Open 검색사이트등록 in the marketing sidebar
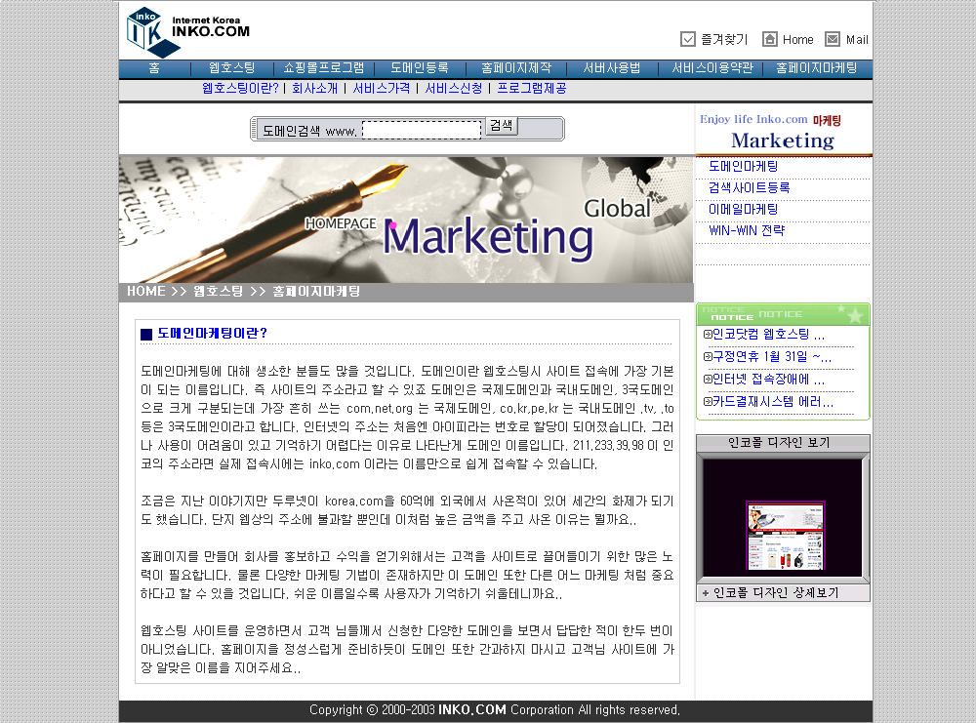This screenshot has height=723, width=976. pos(749,187)
